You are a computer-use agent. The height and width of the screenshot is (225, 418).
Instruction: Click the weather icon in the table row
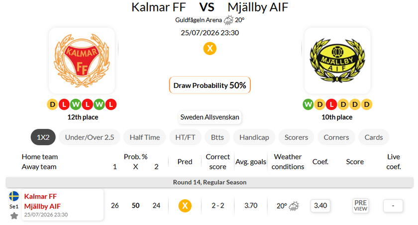pyautogui.click(x=294, y=206)
